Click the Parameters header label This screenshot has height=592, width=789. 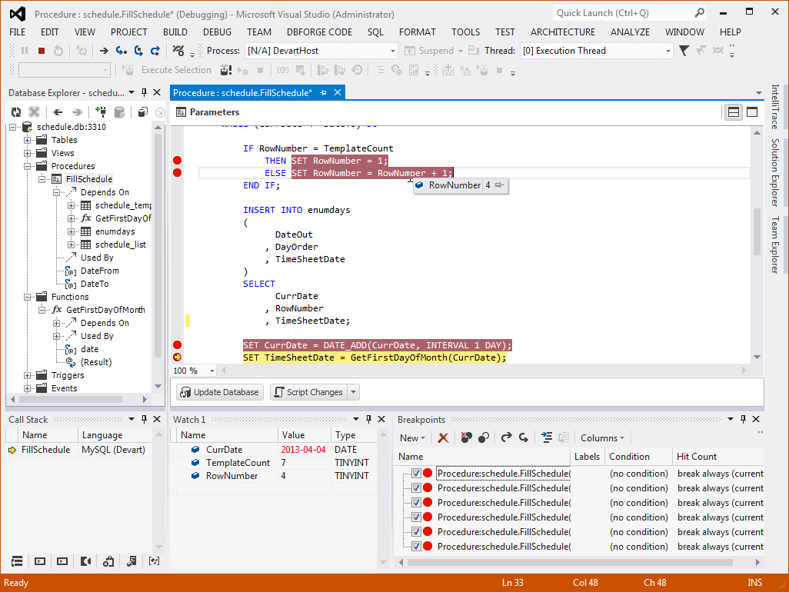click(x=215, y=112)
